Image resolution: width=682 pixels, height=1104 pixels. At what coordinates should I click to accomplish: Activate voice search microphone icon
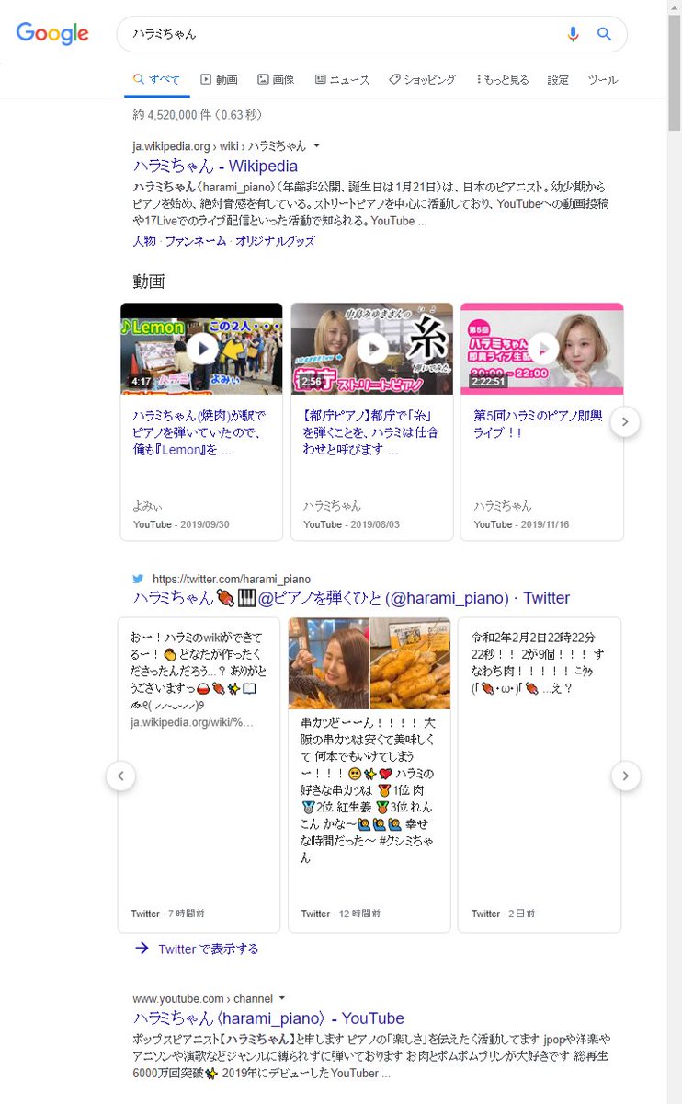click(x=573, y=34)
